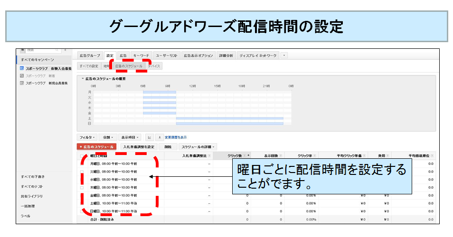This screenshot has width=453, height=237.
Task: Click the 合計 - 削除済み total row label
Action: pos(102,219)
